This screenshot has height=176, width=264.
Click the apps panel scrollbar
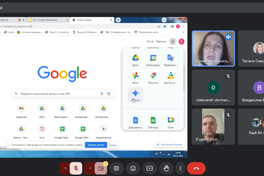(183, 78)
